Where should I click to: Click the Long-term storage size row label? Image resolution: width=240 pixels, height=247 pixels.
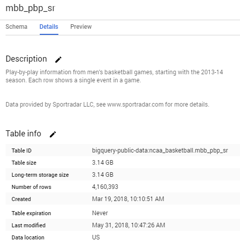(40, 175)
